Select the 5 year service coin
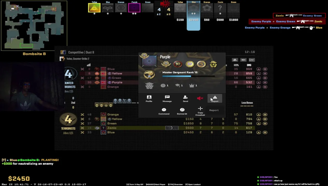This screenshot has height=186, width=328. click(x=201, y=64)
